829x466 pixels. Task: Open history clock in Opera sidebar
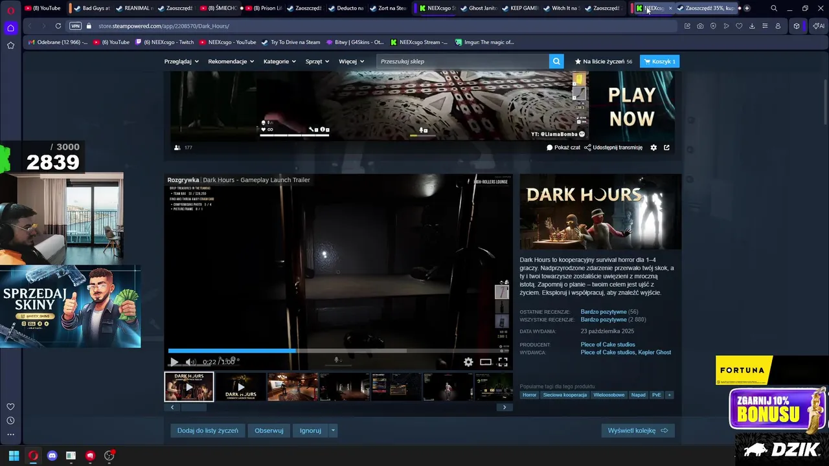(10, 421)
